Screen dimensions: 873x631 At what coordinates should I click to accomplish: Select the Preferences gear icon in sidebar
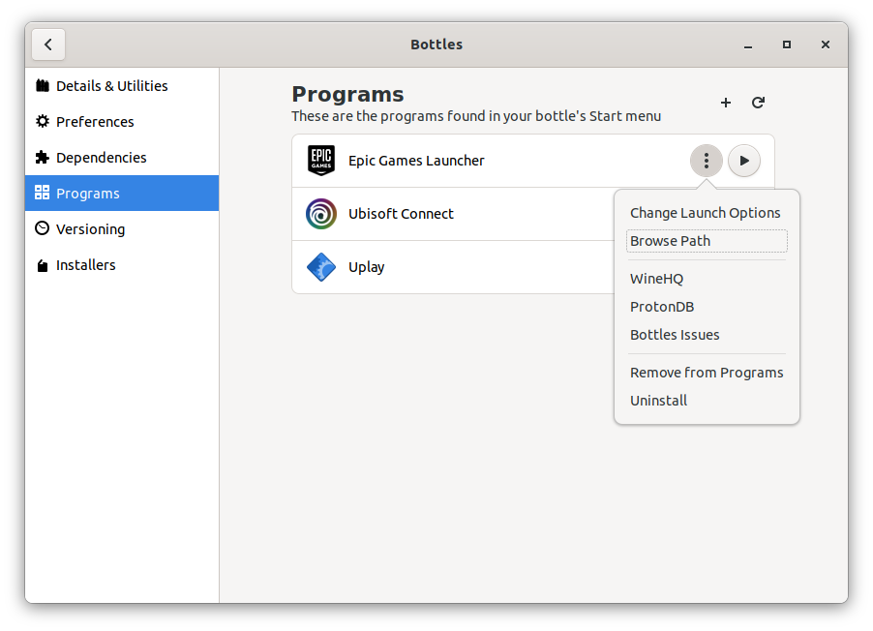(x=42, y=121)
